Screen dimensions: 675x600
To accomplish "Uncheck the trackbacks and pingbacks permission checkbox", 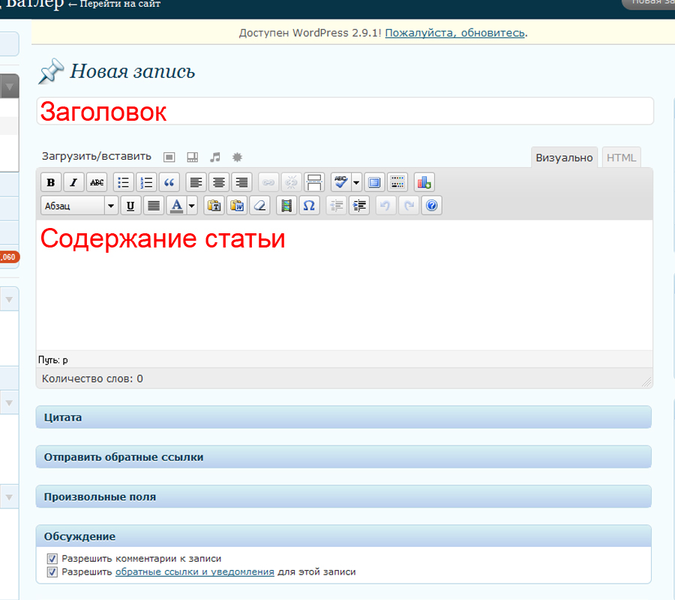I will [x=52, y=571].
